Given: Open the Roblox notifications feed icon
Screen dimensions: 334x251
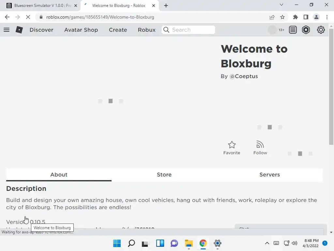Looking at the screenshot, I should 293,30.
